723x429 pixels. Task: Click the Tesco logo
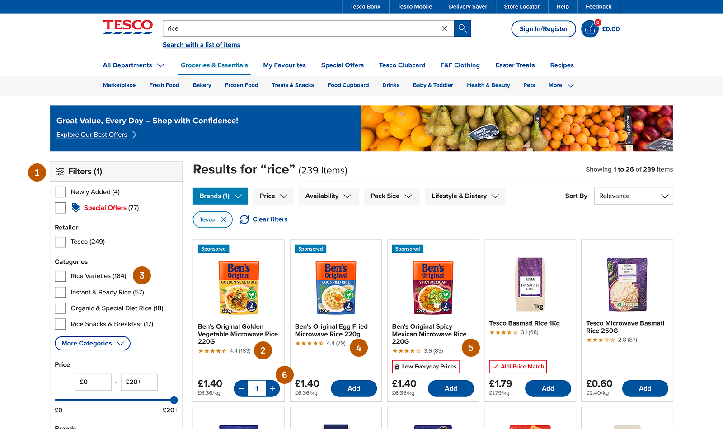click(128, 27)
